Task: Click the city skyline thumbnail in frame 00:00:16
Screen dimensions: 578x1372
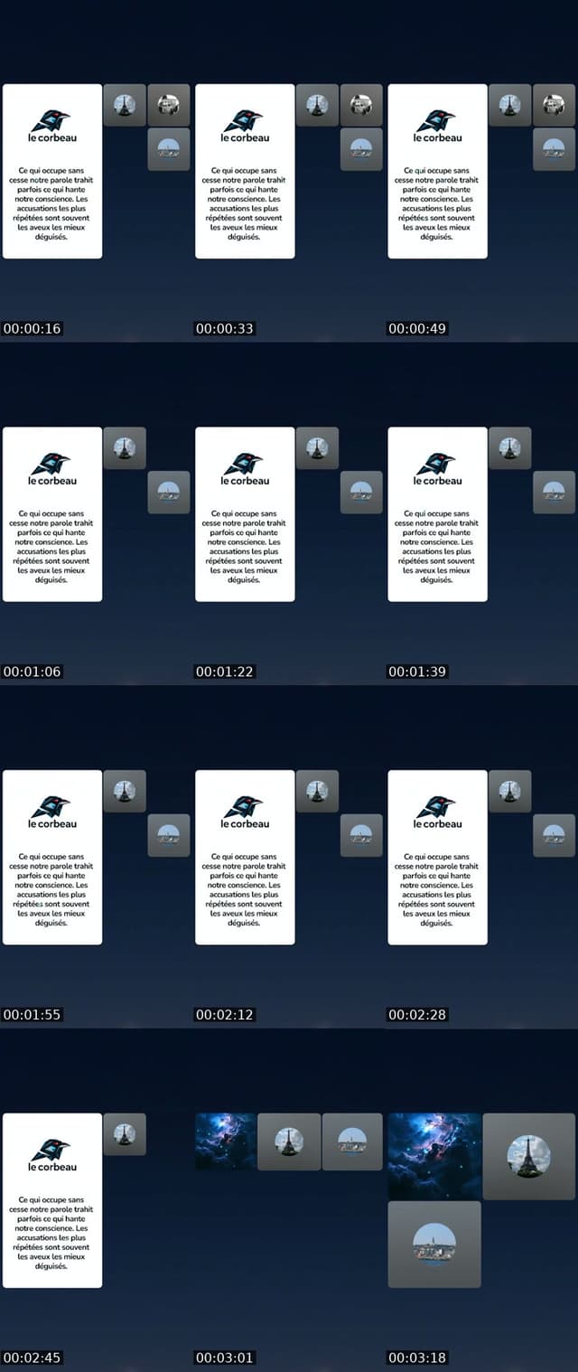Action: pyautogui.click(x=169, y=149)
